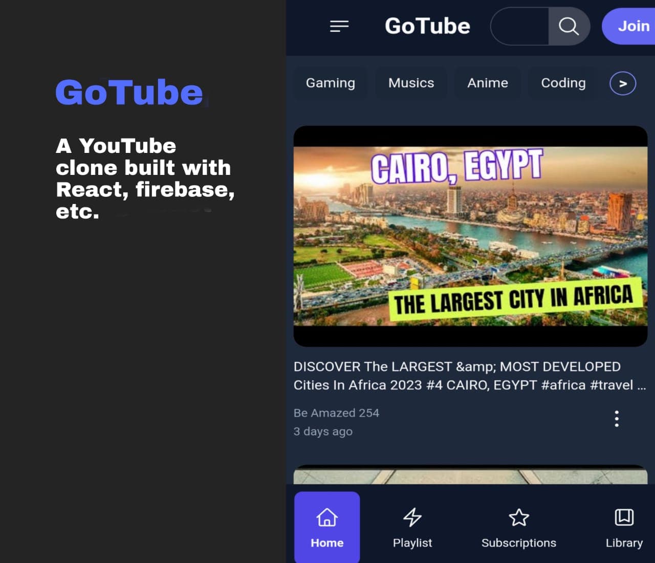Click the GoTube header logo

[x=427, y=26]
